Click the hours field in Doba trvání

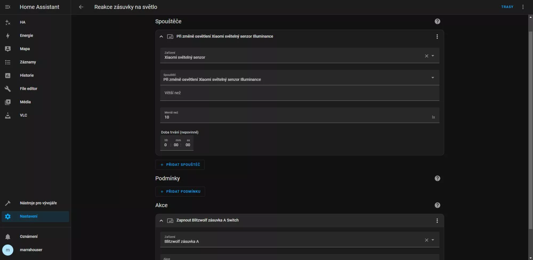[x=165, y=145]
